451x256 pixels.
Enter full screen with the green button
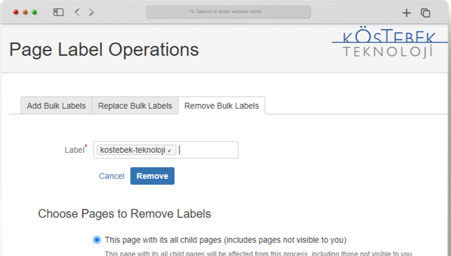coord(34,12)
